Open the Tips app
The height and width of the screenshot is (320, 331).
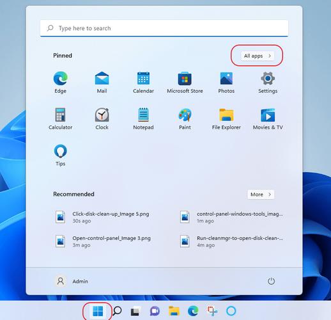click(x=61, y=155)
